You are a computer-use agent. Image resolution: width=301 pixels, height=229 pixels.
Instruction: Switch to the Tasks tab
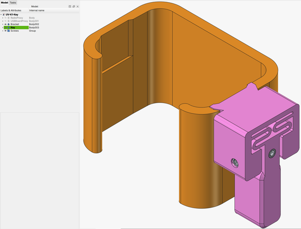pyautogui.click(x=13, y=3)
